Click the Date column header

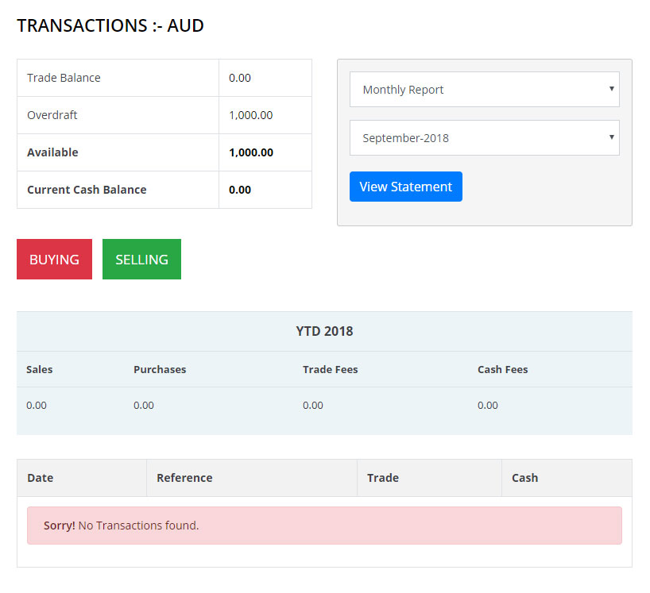coord(41,478)
